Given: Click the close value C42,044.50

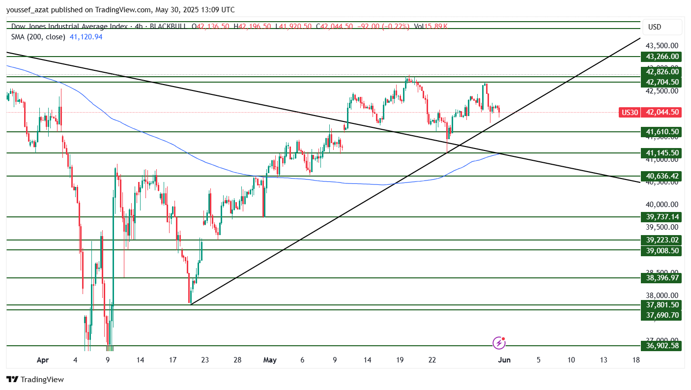Looking at the screenshot, I should tap(334, 27).
